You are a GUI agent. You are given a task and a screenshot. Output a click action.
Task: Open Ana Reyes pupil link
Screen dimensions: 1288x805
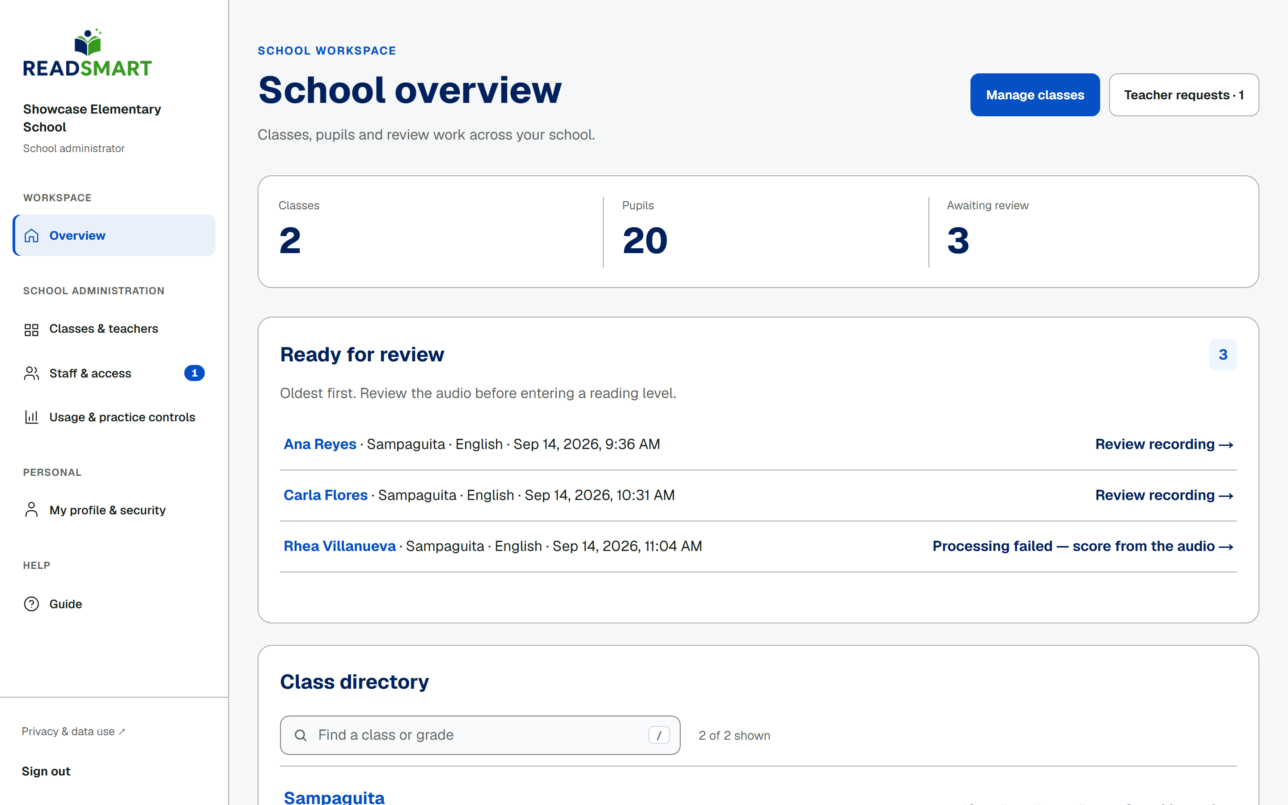pyautogui.click(x=320, y=444)
